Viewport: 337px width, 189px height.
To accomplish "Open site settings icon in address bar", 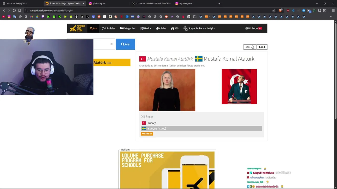I will click(x=26, y=10).
